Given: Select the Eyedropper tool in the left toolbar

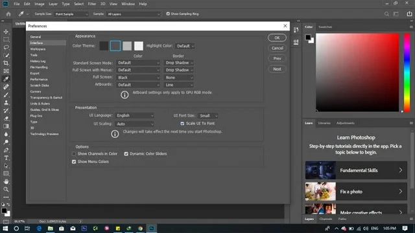Looking at the screenshot, I should point(6,79).
